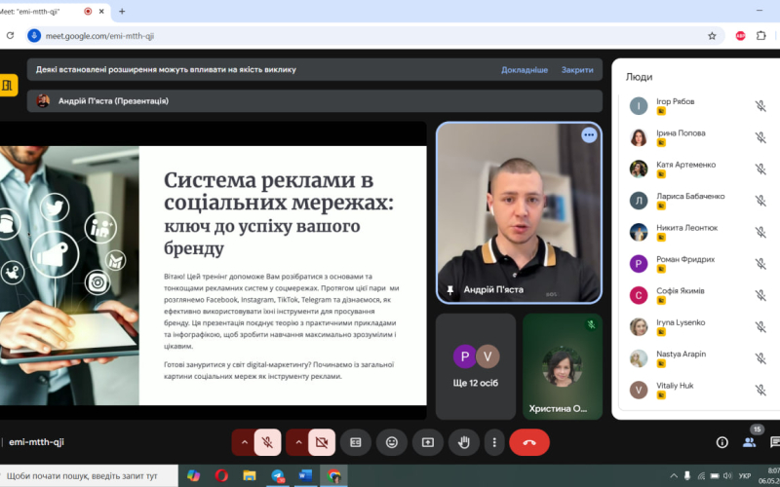Open Word from the taskbar
Screen dimensions: 780x487
(x=305, y=476)
